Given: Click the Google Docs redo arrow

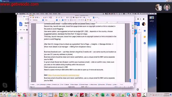Looking at the screenshot, I should 24,30.
